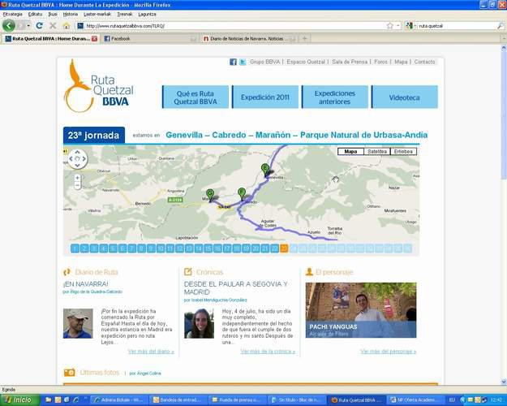Open Sala de Prensa link
The image size is (507, 406).
(x=350, y=62)
